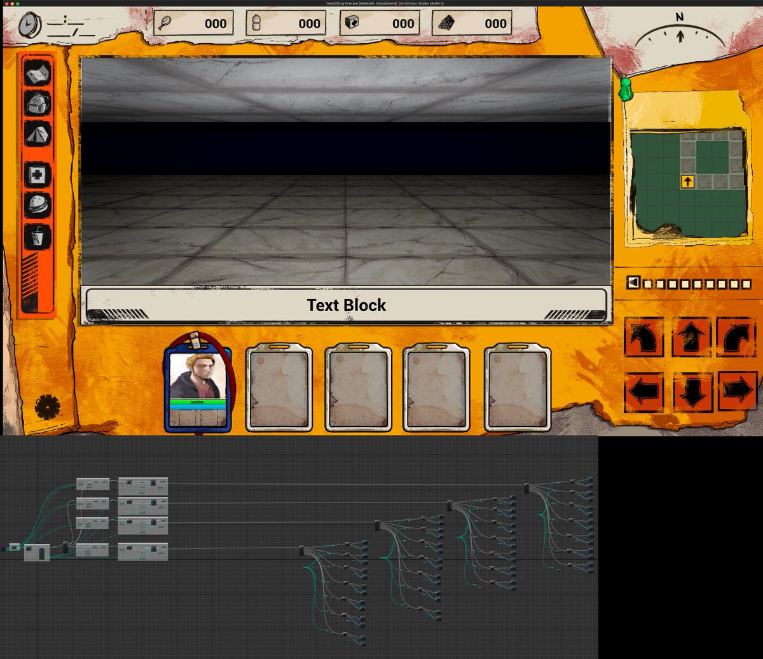Viewport: 763px width, 659px height.
Task: Click the turn right curved arrow button
Action: (x=737, y=337)
